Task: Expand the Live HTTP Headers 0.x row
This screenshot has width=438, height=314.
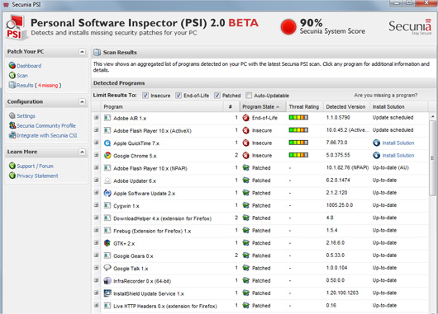Action: click(96, 306)
